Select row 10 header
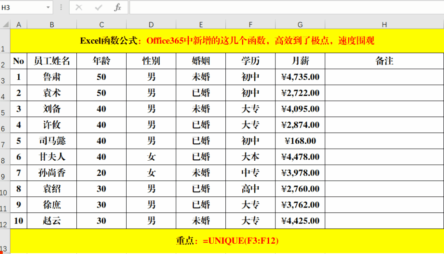Viewport: 444px width, 254px height. [5, 189]
